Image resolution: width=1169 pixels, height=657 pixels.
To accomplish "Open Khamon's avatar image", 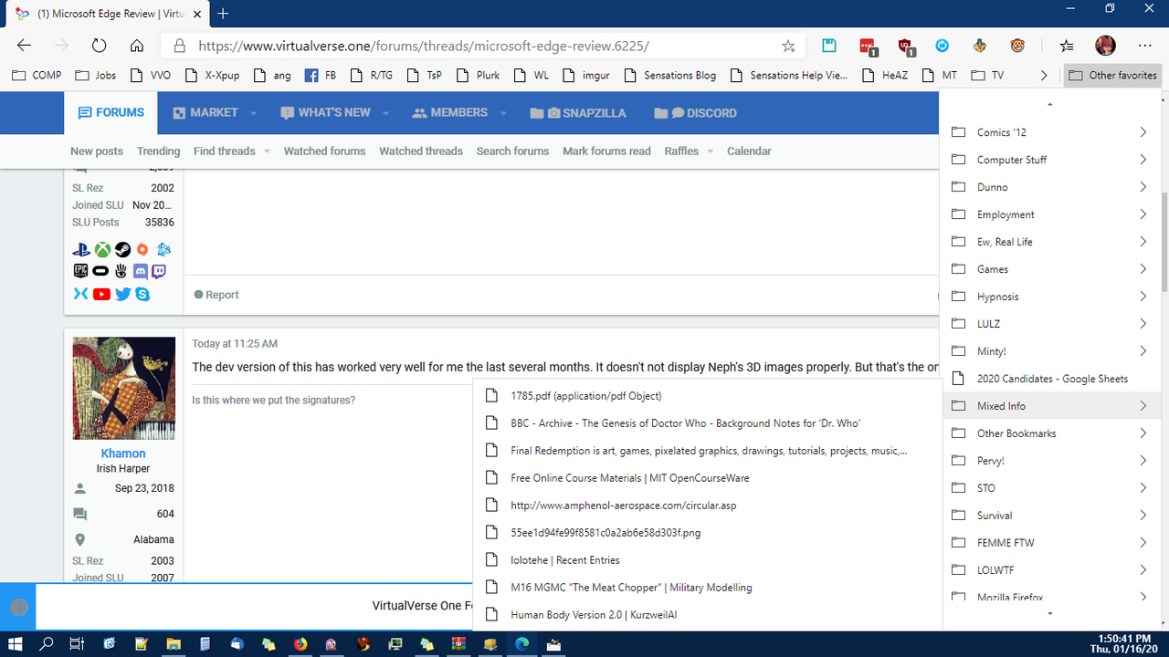I will pyautogui.click(x=123, y=389).
